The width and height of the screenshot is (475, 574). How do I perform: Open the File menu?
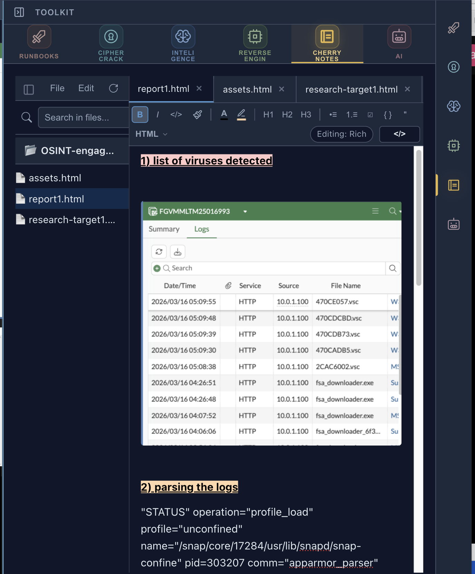click(x=57, y=88)
